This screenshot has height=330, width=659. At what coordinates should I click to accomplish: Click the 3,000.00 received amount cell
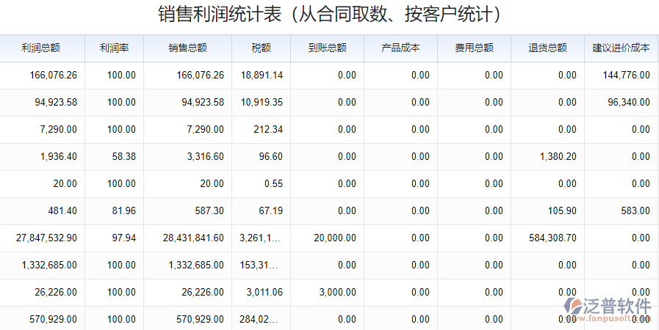[337, 293]
